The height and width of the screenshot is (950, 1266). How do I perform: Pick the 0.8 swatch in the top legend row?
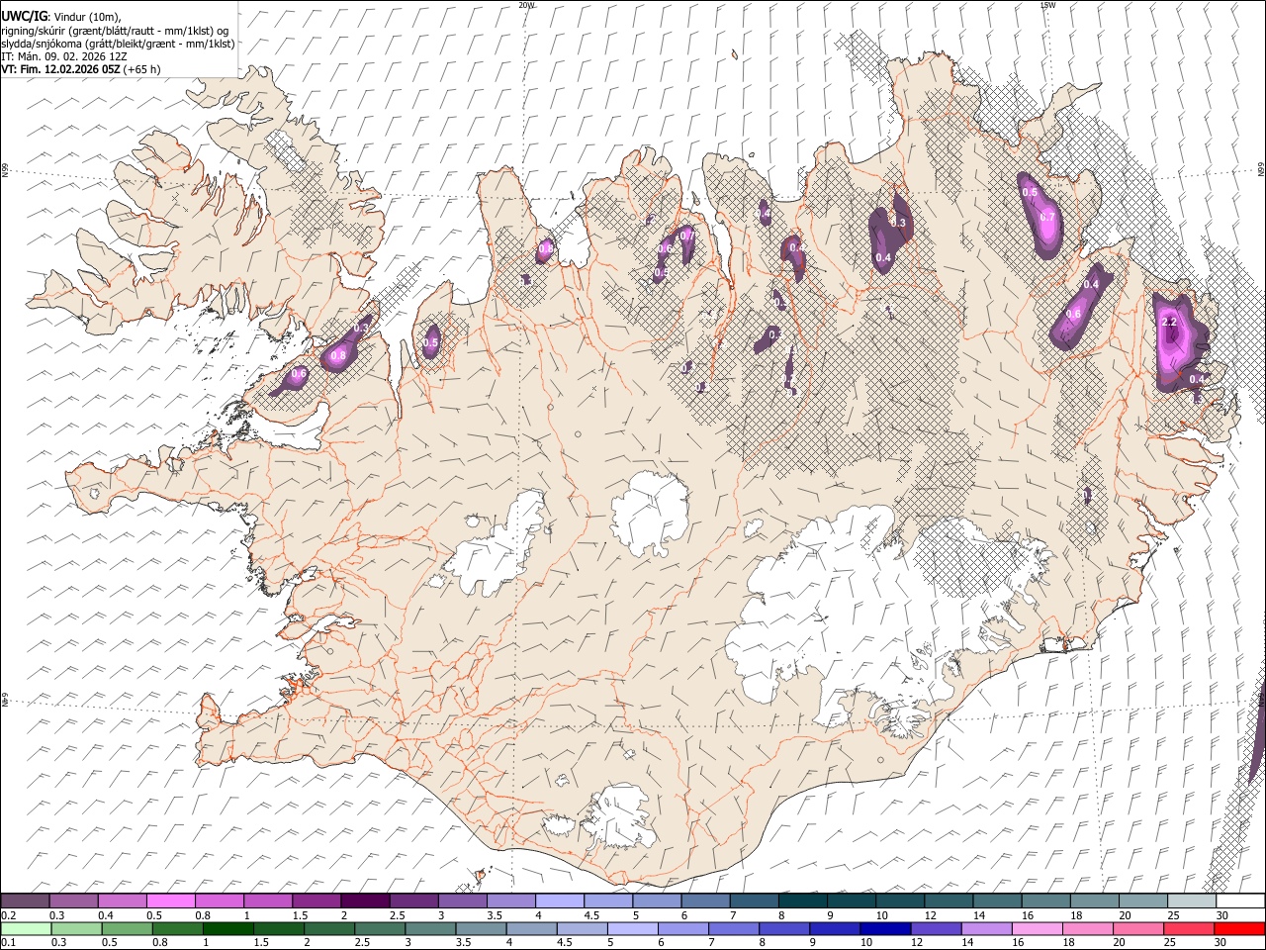220,902
